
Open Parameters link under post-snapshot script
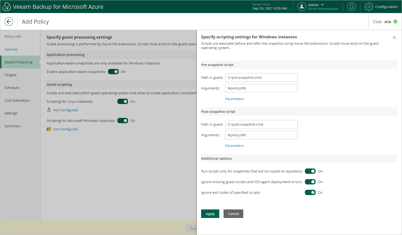234,146
